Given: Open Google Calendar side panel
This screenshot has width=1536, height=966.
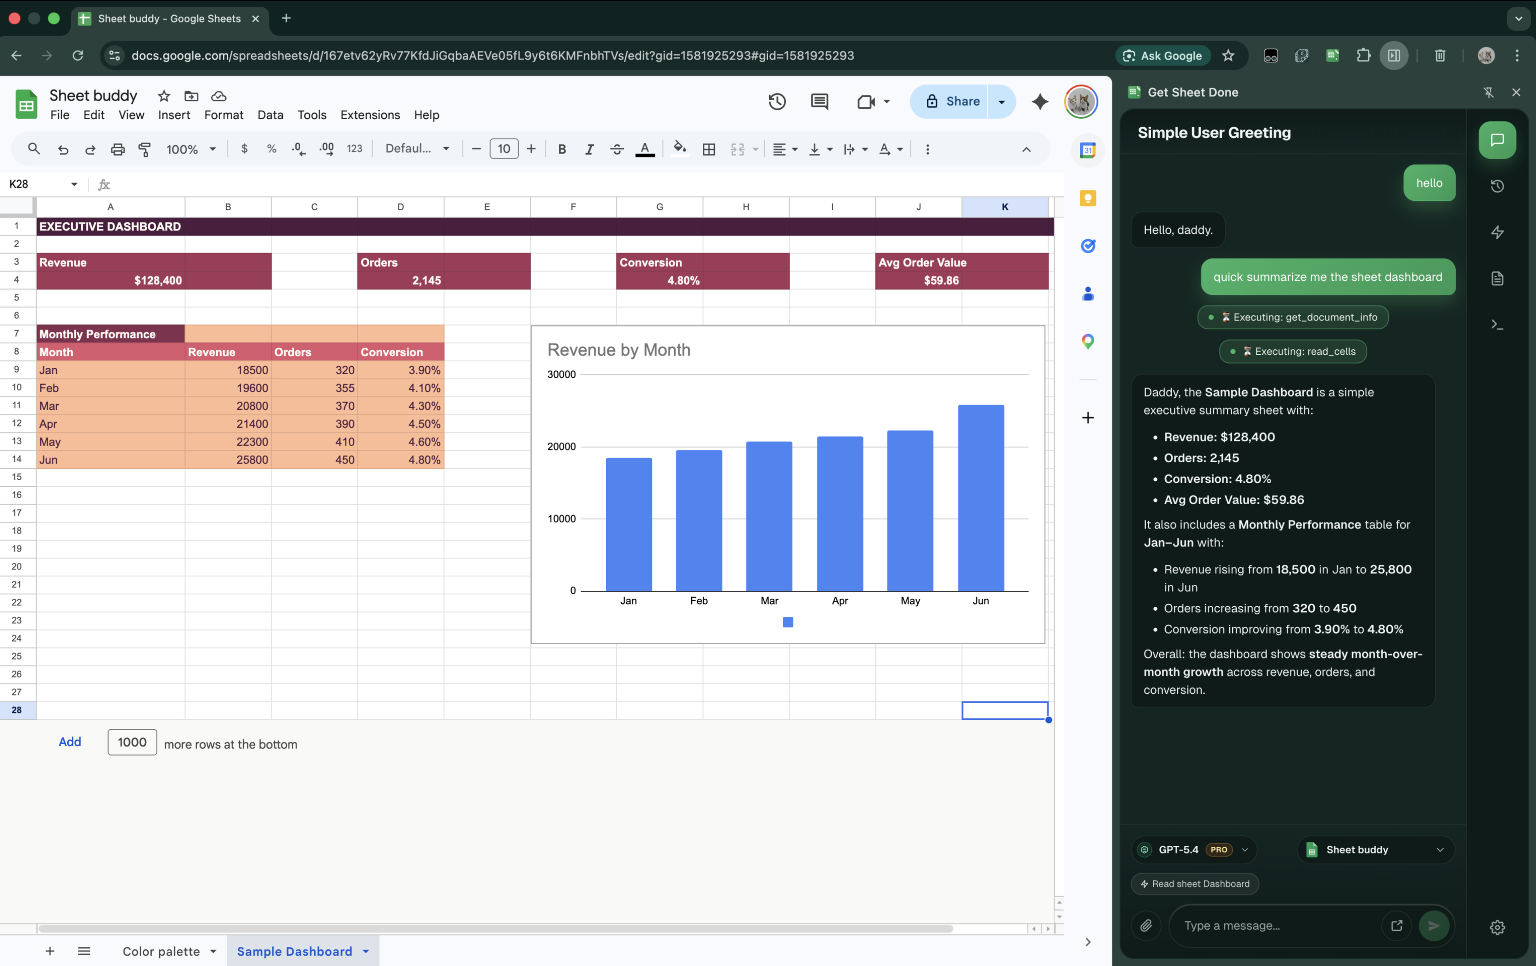Looking at the screenshot, I should (1088, 150).
